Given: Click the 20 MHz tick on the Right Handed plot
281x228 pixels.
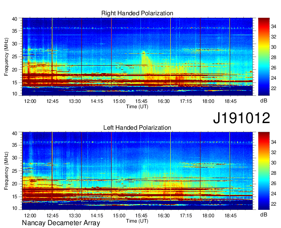Looking at the screenshot, I should point(15,70).
